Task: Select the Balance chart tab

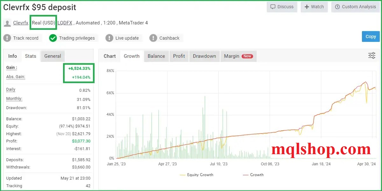Action: (x=156, y=56)
